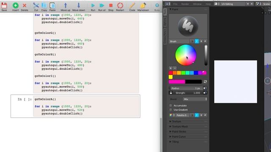The height and width of the screenshot is (152, 271).
Task: Click the brush user count number
Action: [x=192, y=41]
